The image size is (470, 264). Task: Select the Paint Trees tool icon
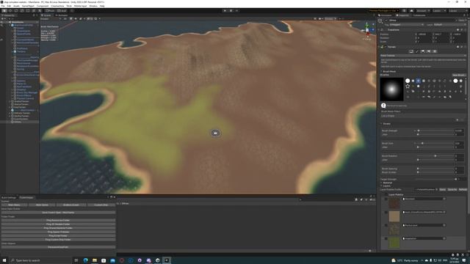pos(423,51)
